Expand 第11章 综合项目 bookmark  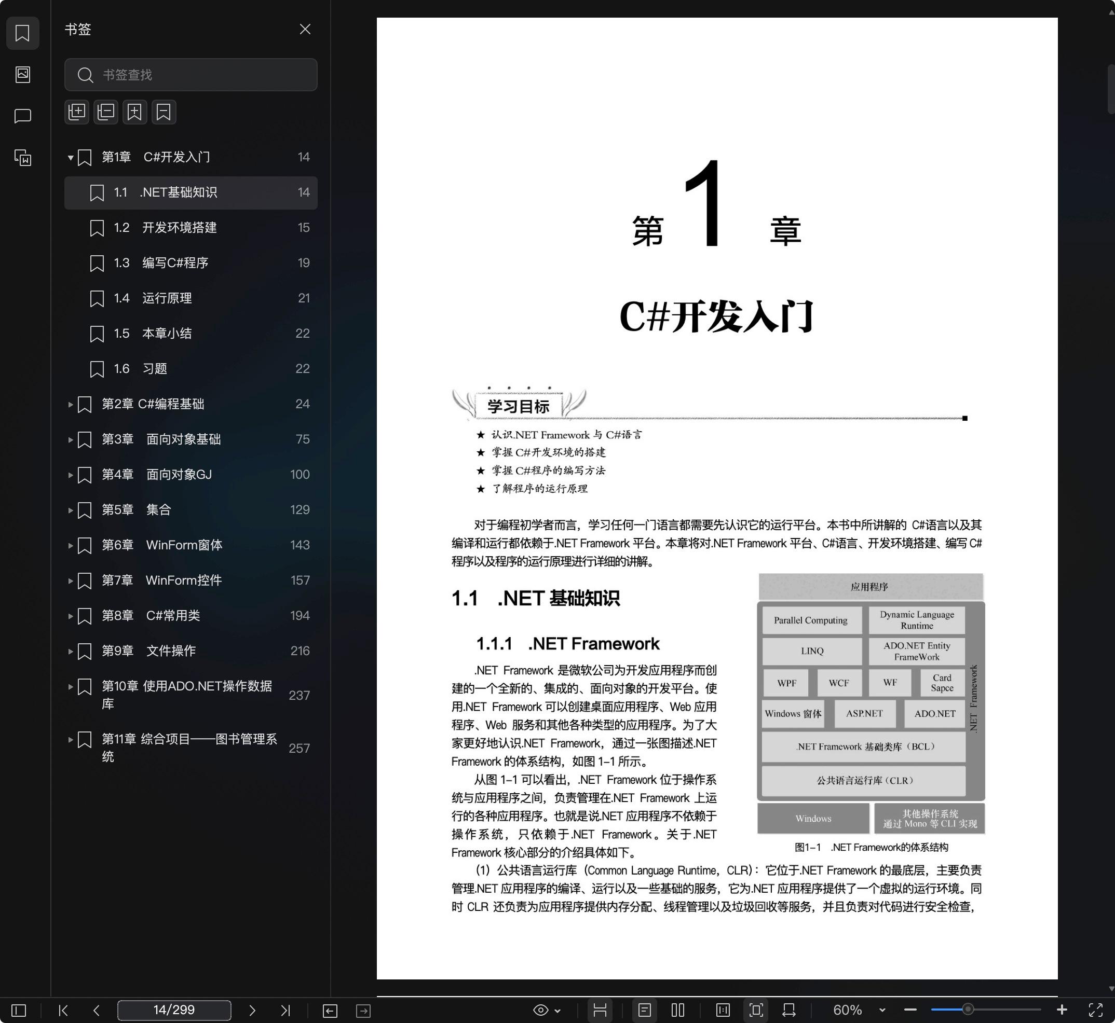pyautogui.click(x=71, y=739)
